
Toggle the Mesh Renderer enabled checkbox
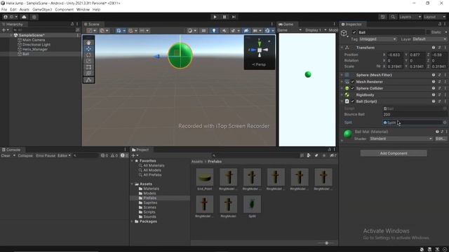point(353,82)
